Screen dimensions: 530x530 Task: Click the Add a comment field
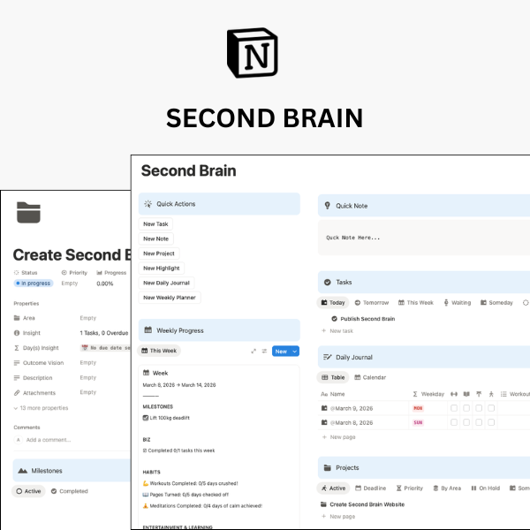tap(49, 440)
